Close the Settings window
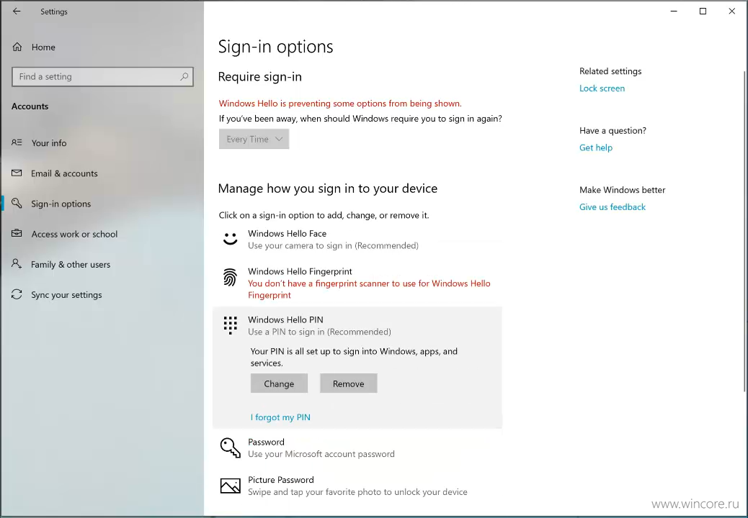 point(731,11)
